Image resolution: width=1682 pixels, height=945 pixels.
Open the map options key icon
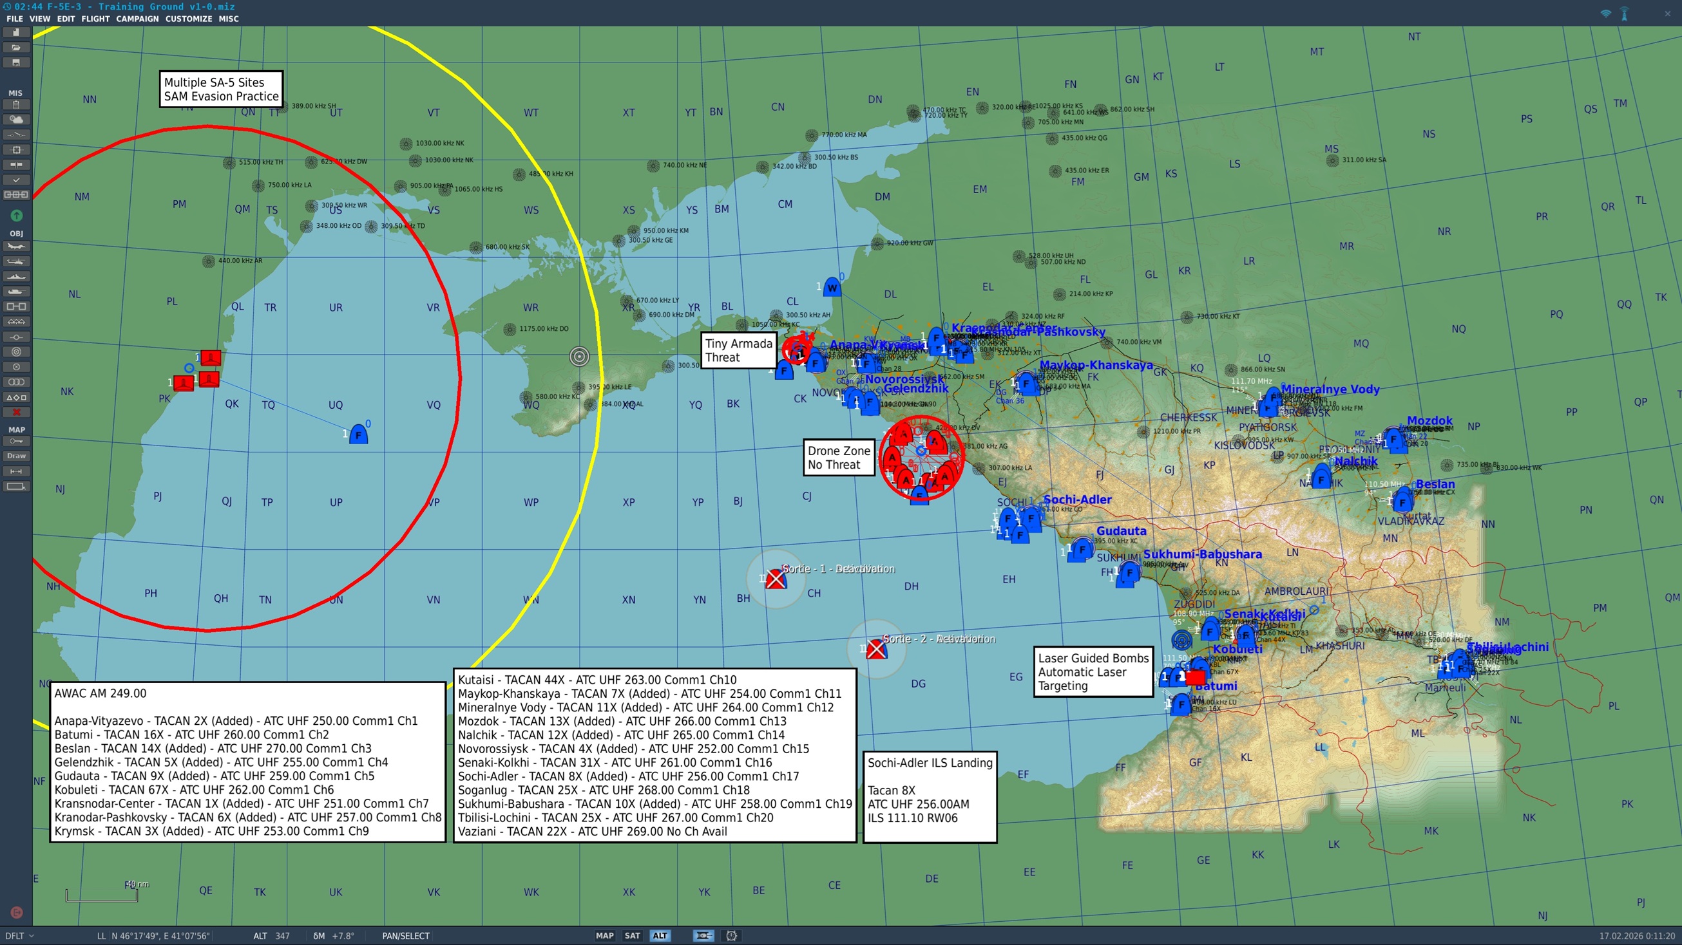[16, 442]
